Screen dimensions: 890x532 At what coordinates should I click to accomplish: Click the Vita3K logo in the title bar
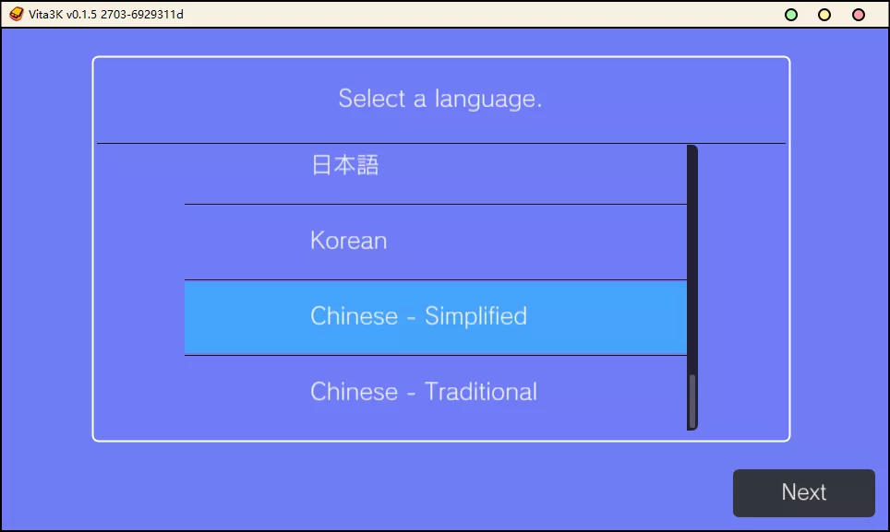click(16, 14)
